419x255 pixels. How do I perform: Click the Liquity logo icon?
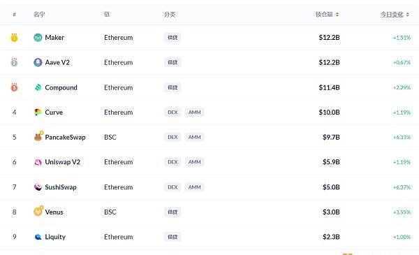(38, 237)
